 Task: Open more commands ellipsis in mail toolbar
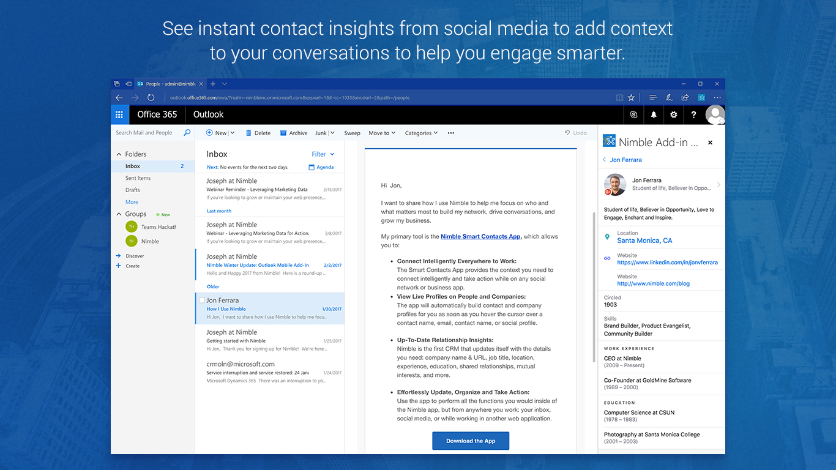point(451,133)
